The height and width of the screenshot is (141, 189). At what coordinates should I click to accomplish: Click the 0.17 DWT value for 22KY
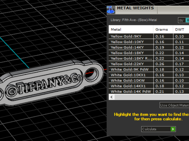coord(180,64)
